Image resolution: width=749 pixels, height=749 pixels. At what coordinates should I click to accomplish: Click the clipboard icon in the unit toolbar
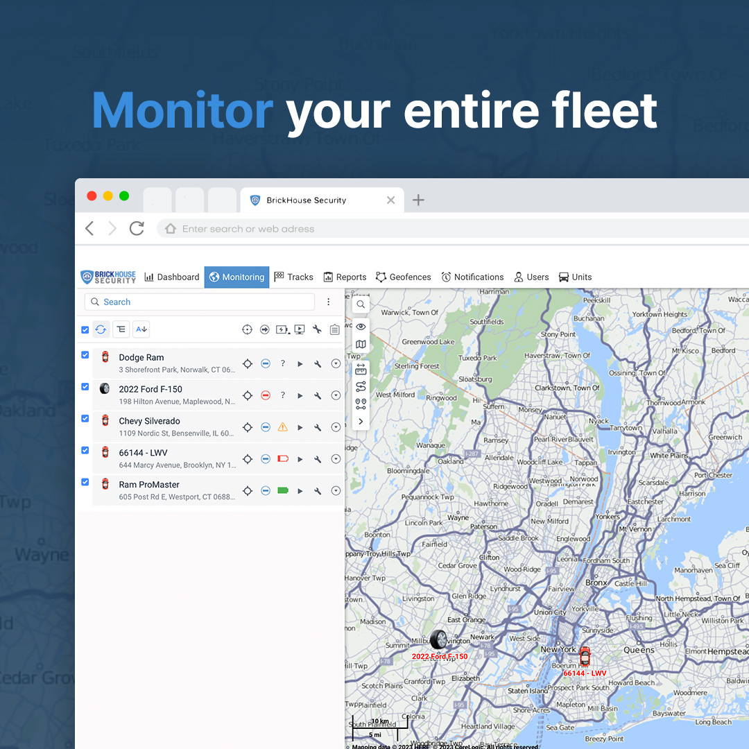pos(334,329)
